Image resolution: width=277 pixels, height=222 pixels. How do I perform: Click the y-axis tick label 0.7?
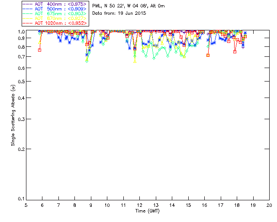tap(21, 57)
